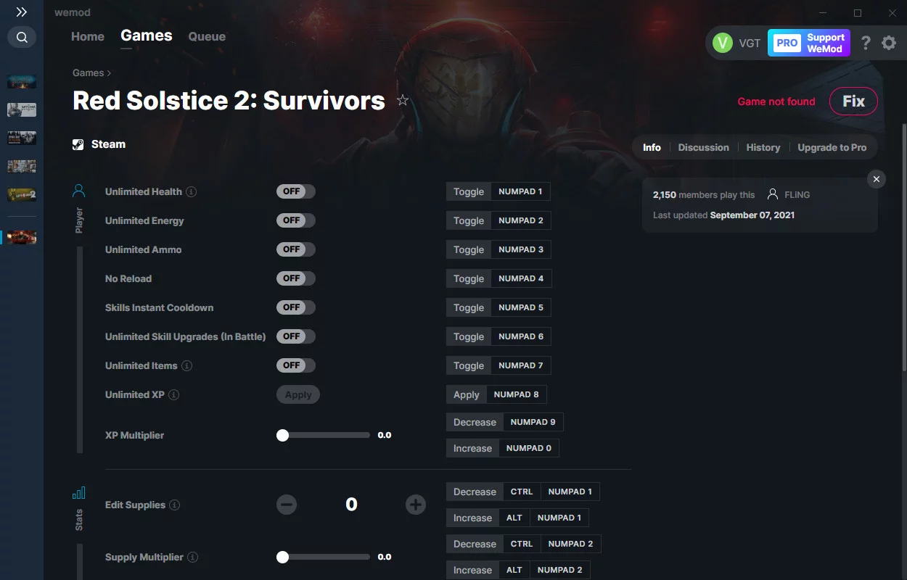Dismiss the info card with X

pyautogui.click(x=877, y=179)
